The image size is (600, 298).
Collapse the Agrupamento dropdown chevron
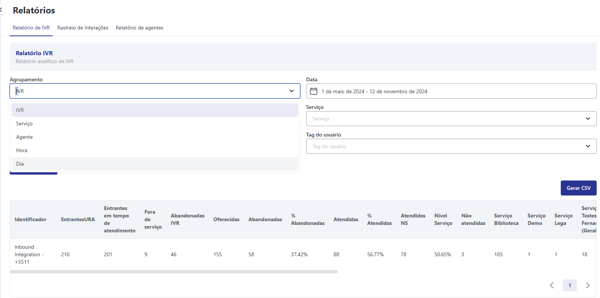pos(292,91)
